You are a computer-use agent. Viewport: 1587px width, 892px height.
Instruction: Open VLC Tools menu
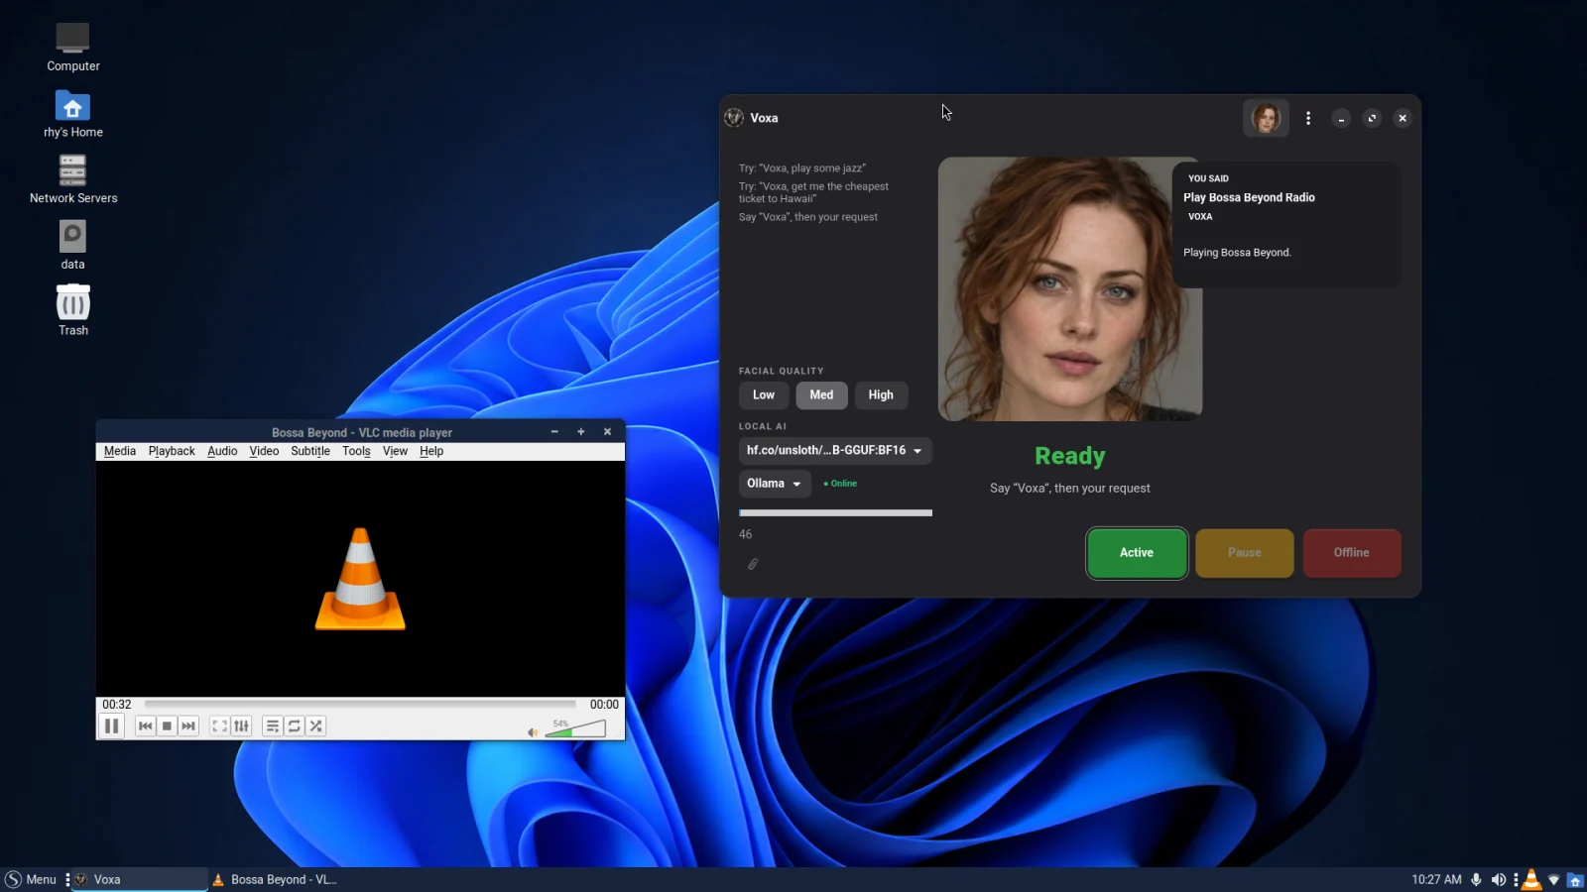(x=356, y=451)
